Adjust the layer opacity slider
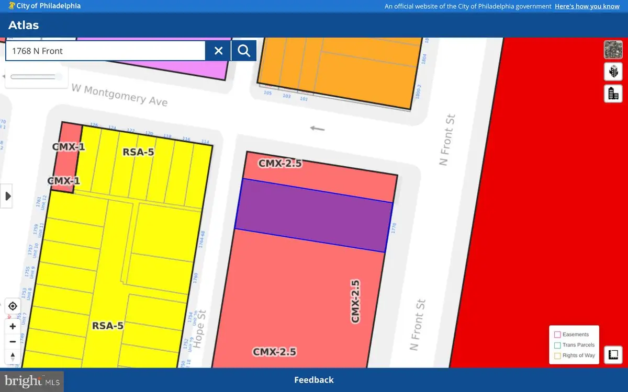This screenshot has width=628, height=392. [33, 77]
